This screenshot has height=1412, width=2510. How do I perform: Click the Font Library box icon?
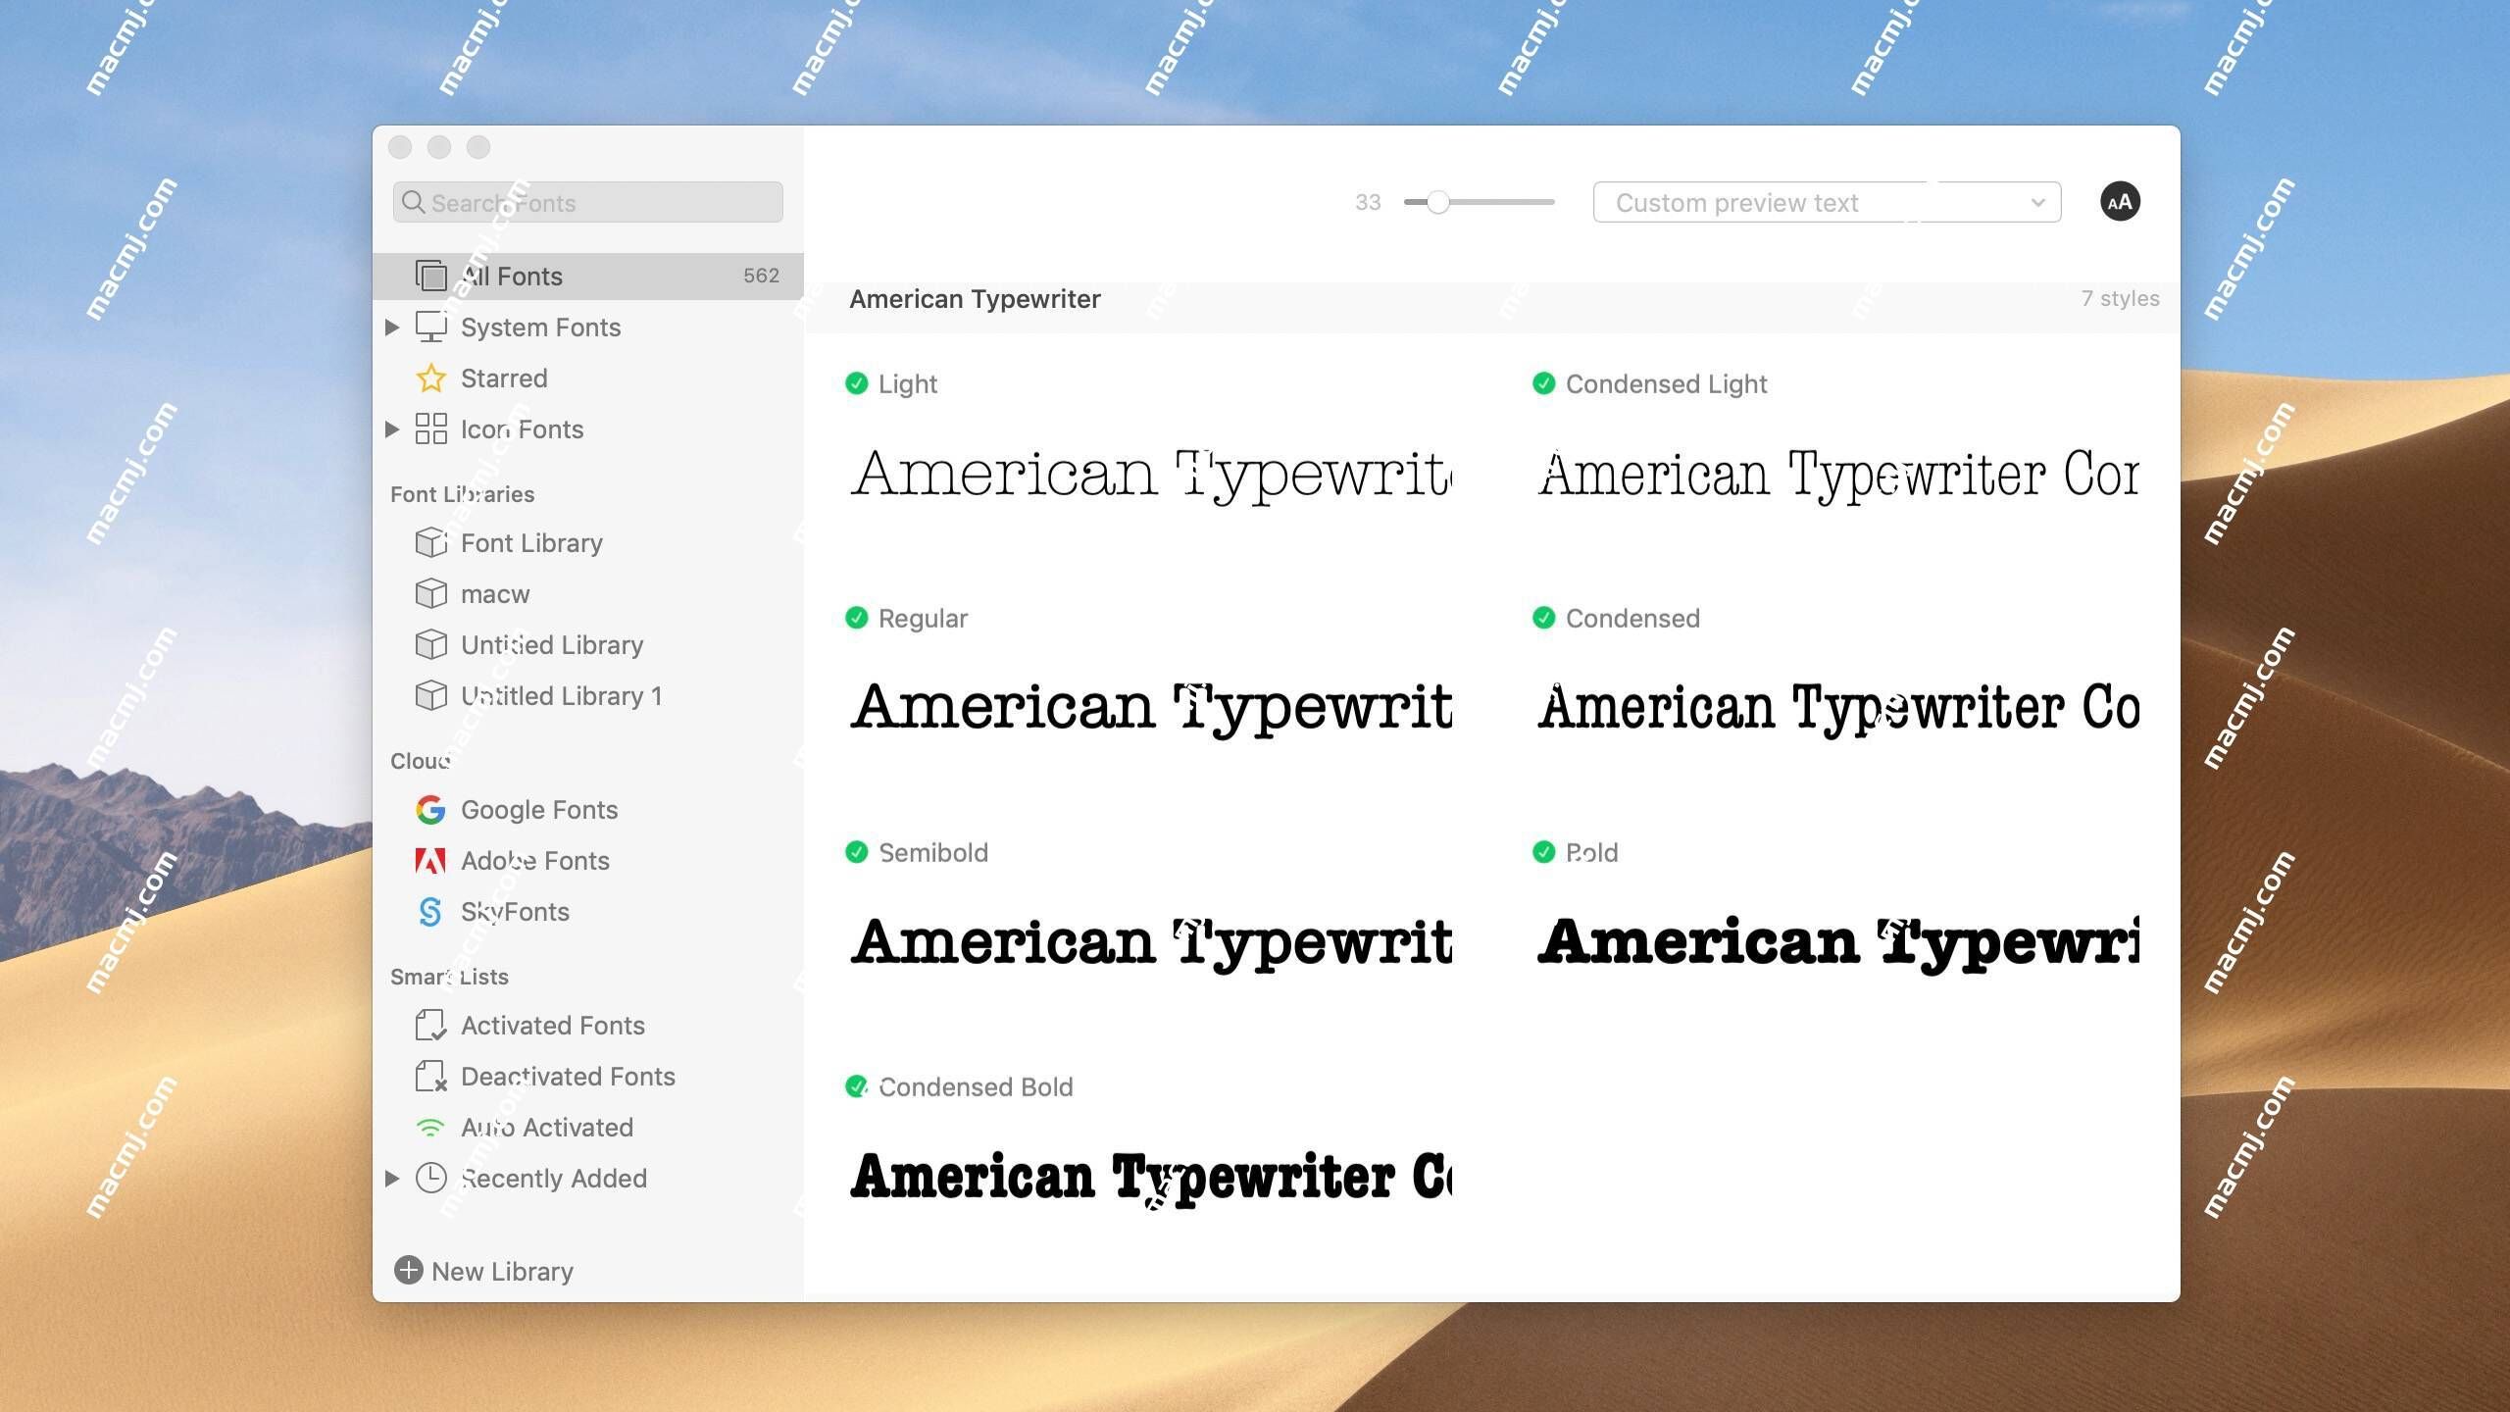pos(431,542)
